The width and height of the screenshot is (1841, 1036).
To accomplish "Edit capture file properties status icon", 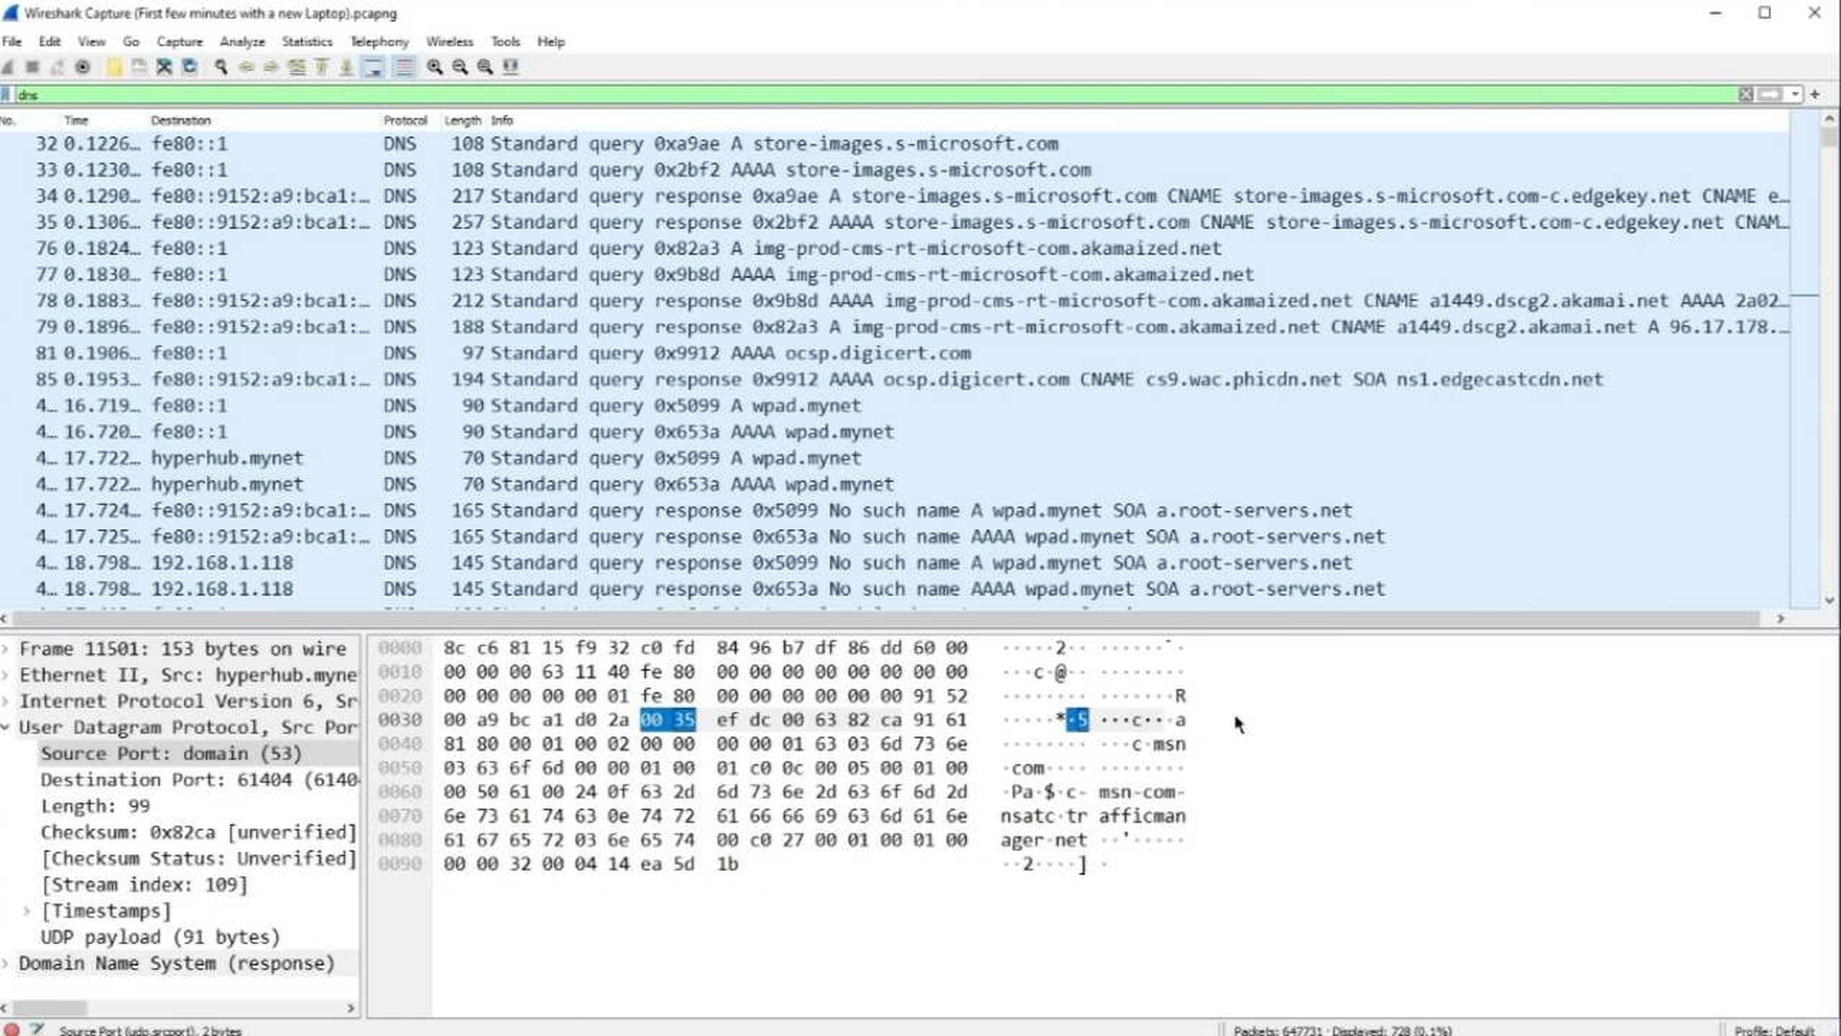I will click(36, 1030).
